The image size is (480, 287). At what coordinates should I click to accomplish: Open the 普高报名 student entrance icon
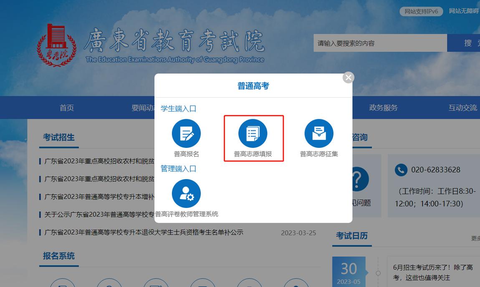tap(186, 133)
